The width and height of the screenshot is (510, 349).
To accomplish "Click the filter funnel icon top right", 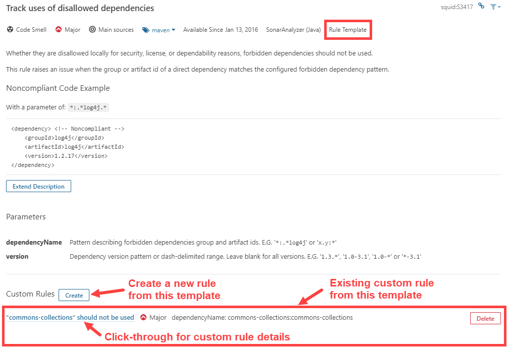I will coord(493,7).
